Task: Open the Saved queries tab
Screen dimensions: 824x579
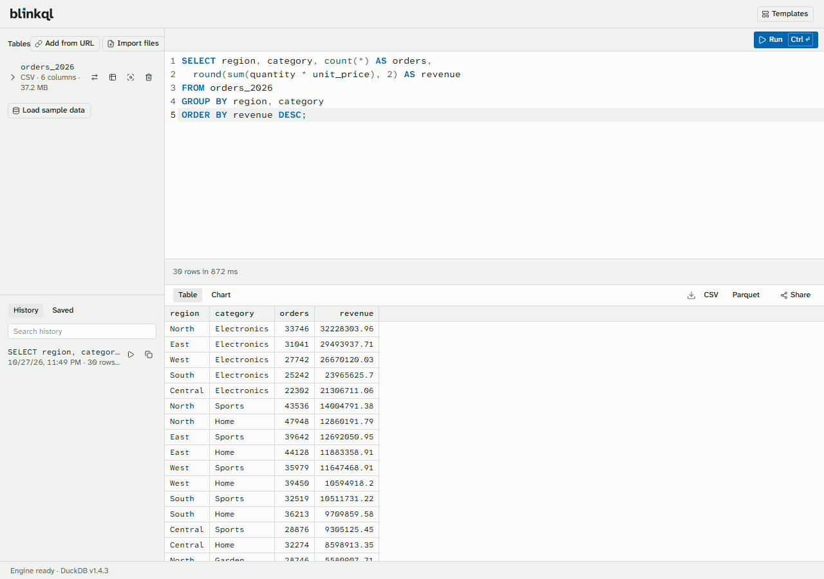Action: coord(63,310)
